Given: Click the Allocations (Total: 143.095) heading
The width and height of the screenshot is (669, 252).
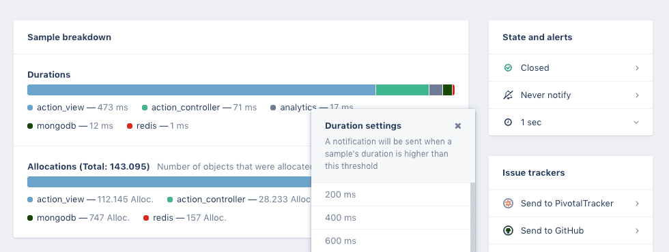Looking at the screenshot, I should pos(88,166).
